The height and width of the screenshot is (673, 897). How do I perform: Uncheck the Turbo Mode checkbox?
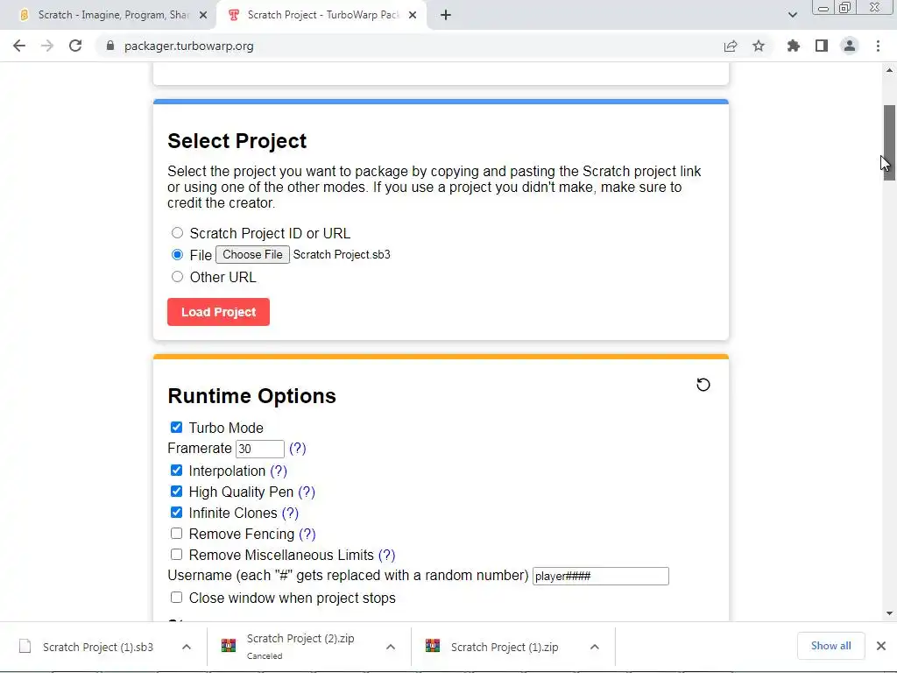point(176,427)
